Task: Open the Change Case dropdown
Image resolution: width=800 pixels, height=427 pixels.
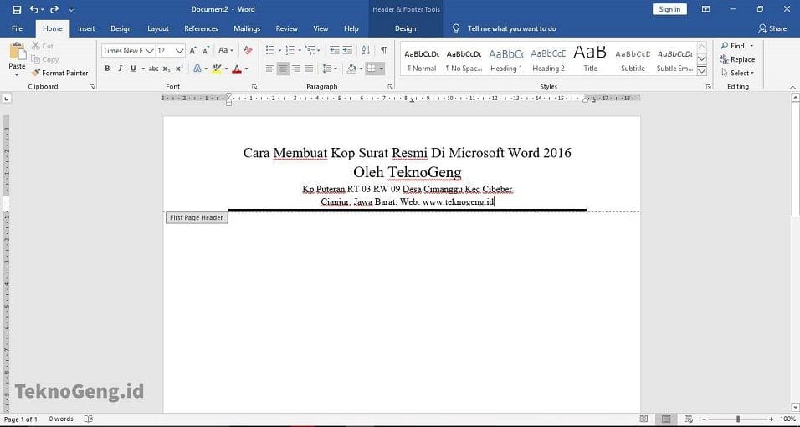Action: [225, 50]
